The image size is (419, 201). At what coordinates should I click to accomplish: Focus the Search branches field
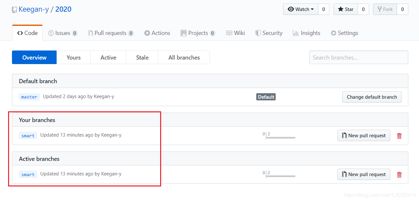pos(358,58)
